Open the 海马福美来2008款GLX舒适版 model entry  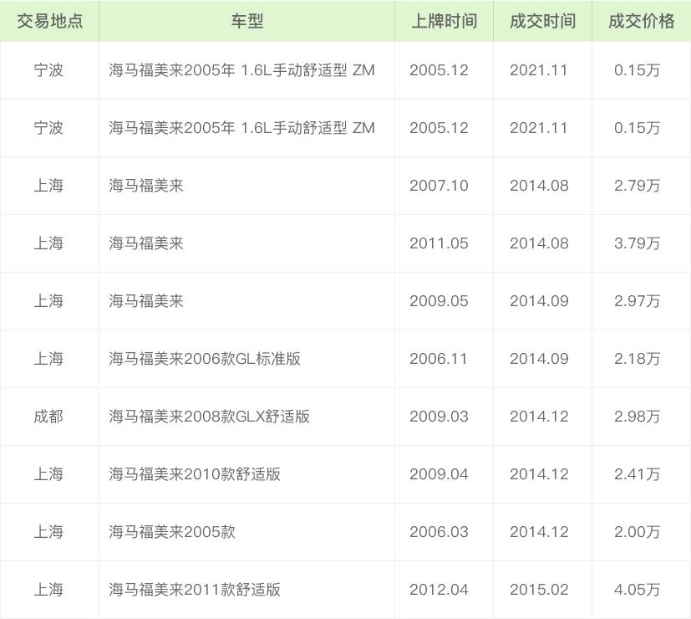[209, 417]
